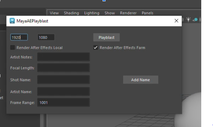Click the MayaAEPlayblast title text

click(x=32, y=21)
